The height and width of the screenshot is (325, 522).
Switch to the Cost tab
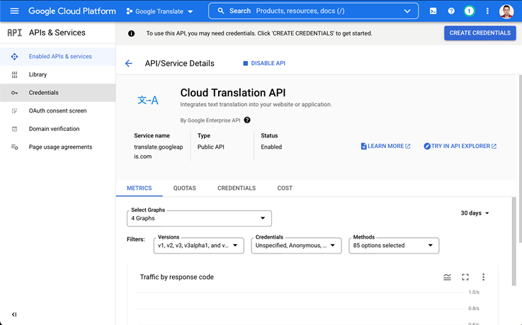pyautogui.click(x=285, y=188)
